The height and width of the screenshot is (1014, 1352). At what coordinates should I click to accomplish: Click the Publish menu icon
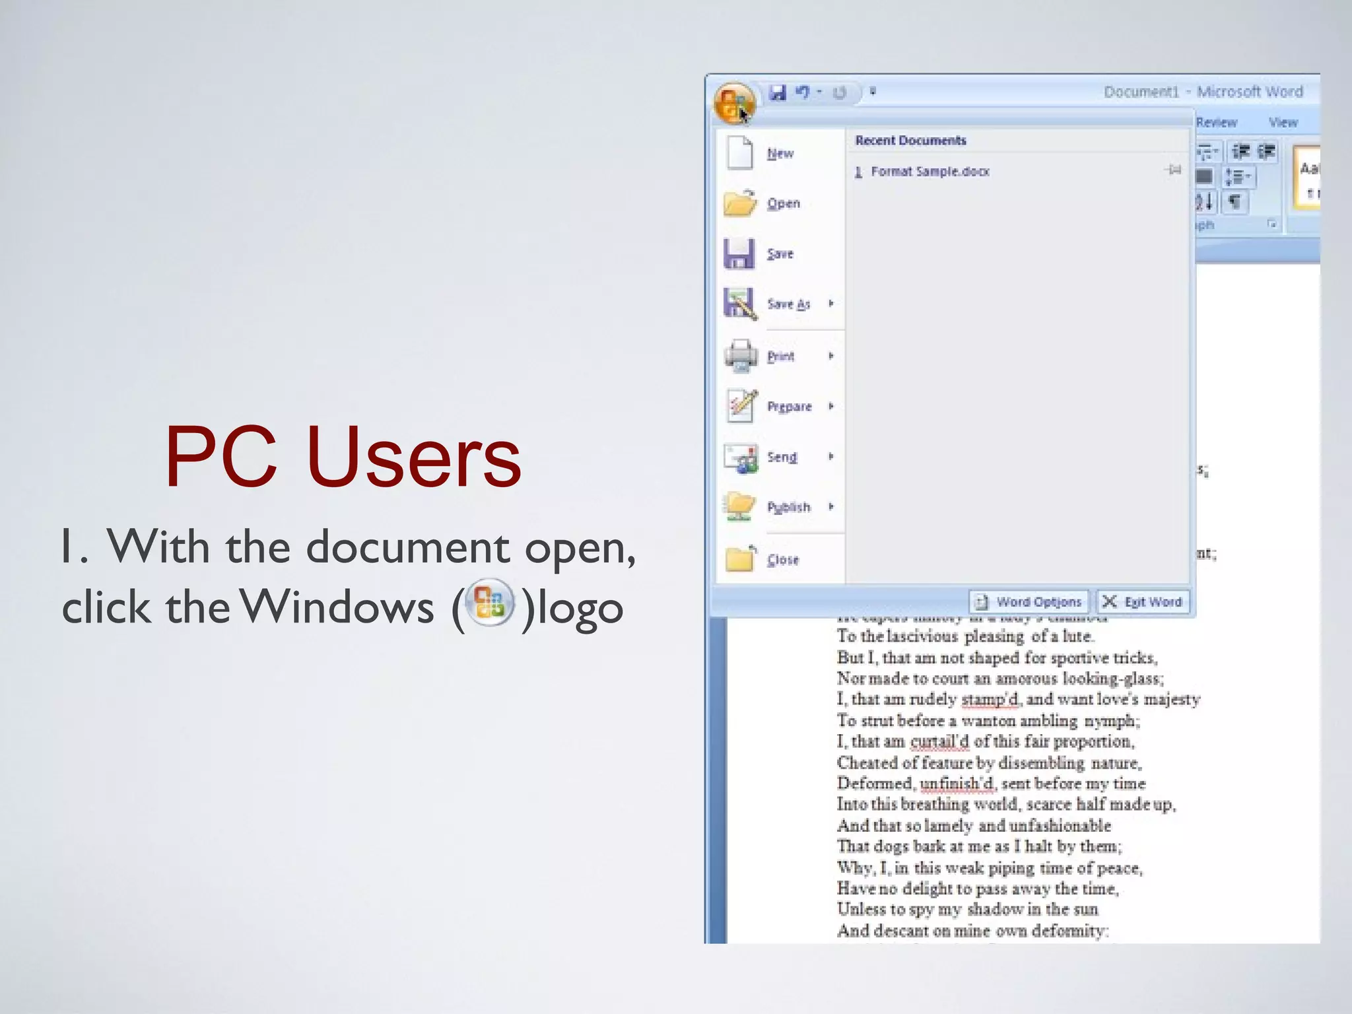(x=740, y=506)
